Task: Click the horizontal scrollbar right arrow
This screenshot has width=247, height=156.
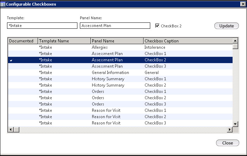Action: point(230,130)
